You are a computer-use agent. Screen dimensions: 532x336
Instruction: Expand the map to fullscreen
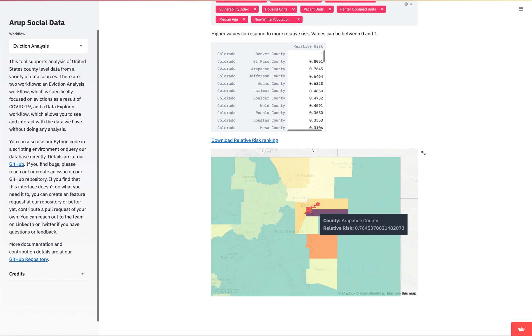[423, 153]
